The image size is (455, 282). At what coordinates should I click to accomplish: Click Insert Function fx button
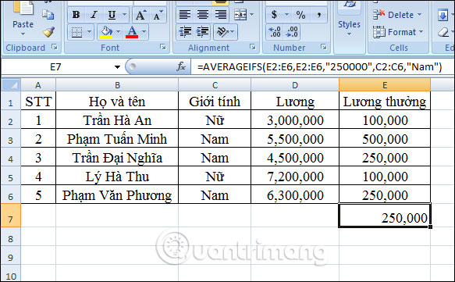click(181, 67)
